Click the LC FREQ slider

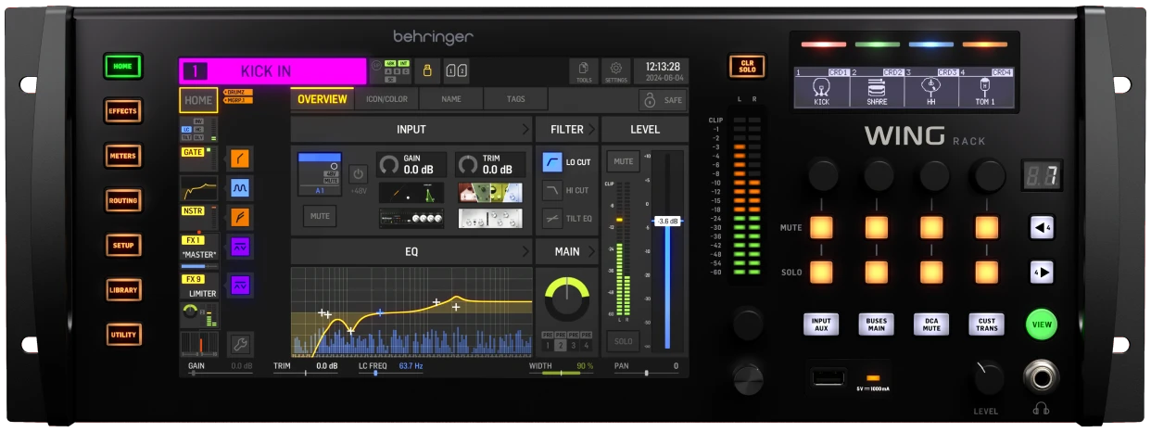pyautogui.click(x=375, y=373)
